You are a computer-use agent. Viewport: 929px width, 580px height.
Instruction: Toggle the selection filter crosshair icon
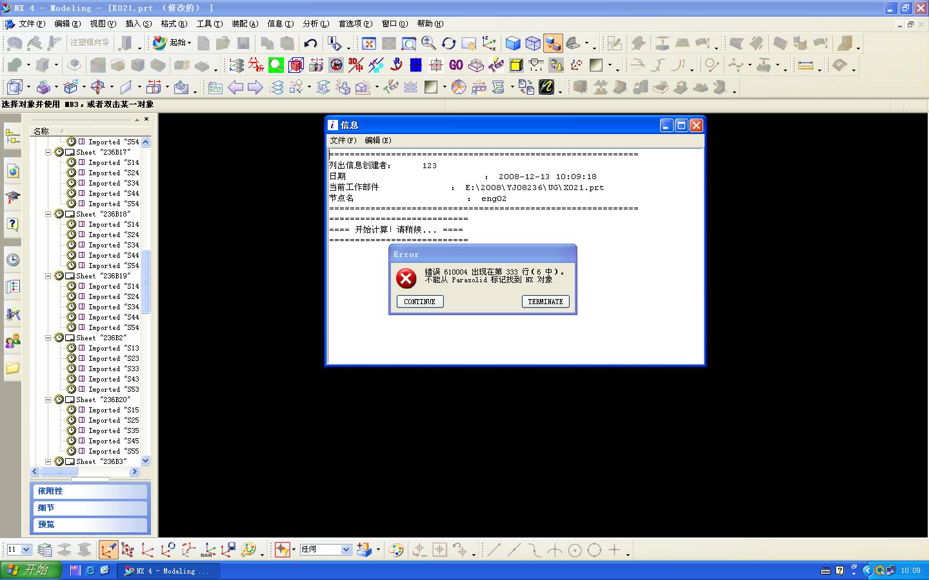pos(282,550)
